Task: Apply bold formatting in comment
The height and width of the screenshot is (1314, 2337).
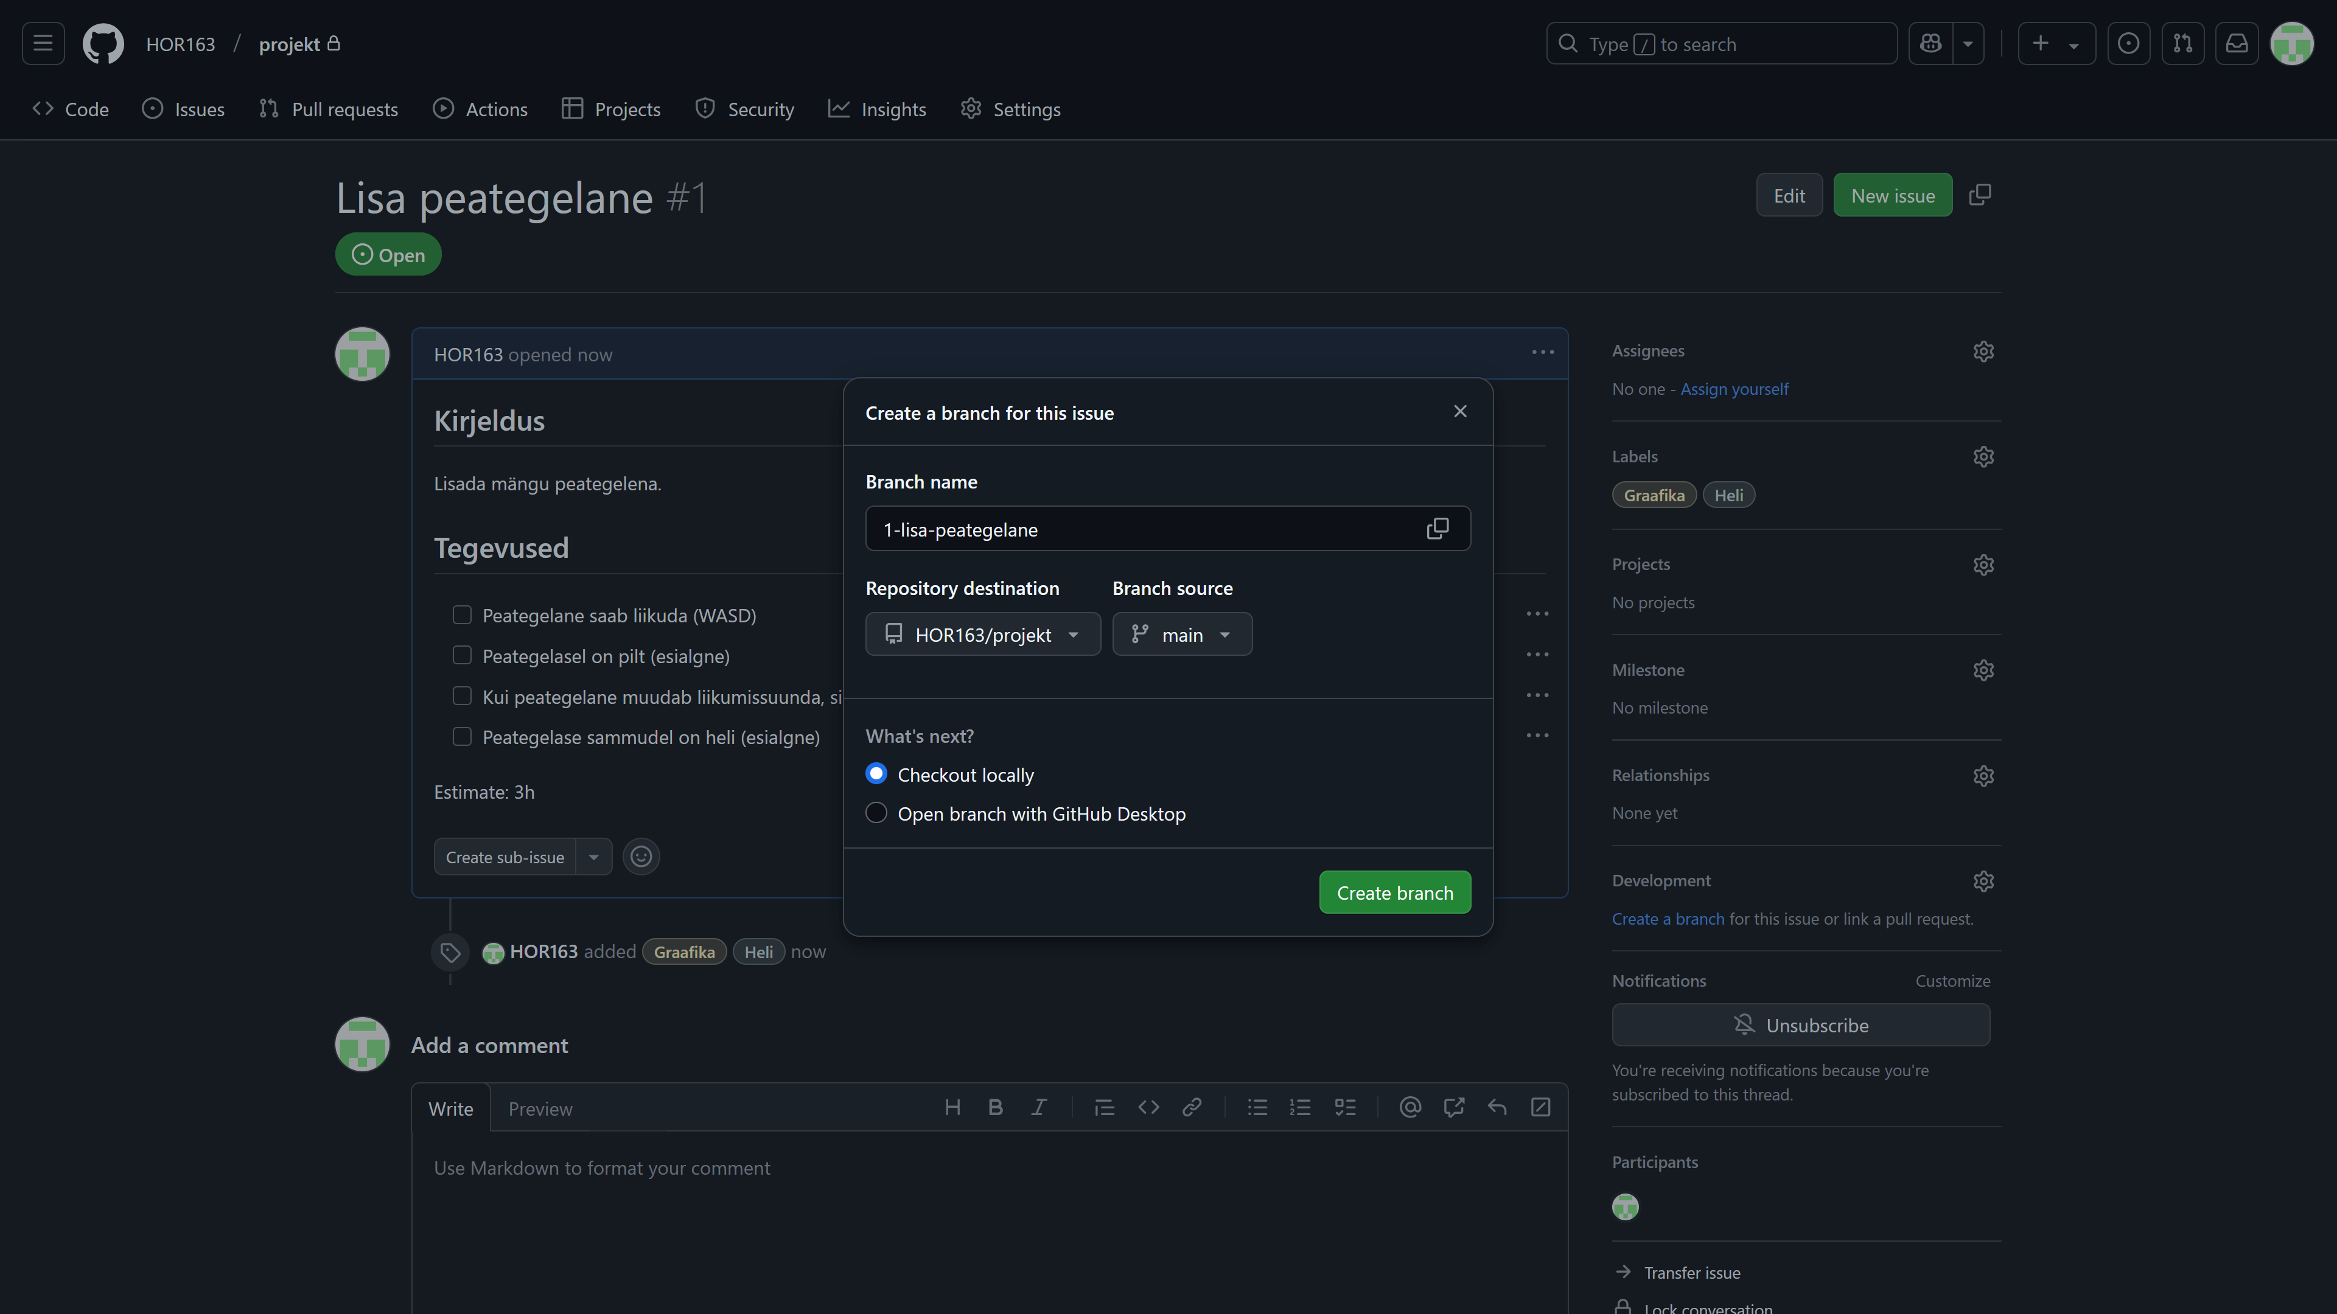Action: click(995, 1107)
